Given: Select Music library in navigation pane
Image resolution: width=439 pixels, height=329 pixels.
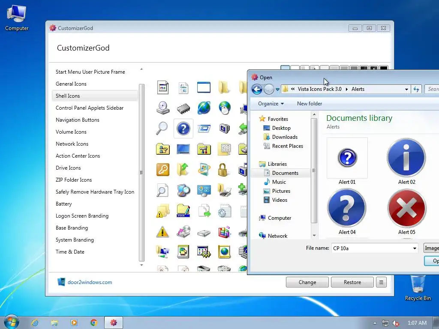Looking at the screenshot, I should [x=279, y=182].
